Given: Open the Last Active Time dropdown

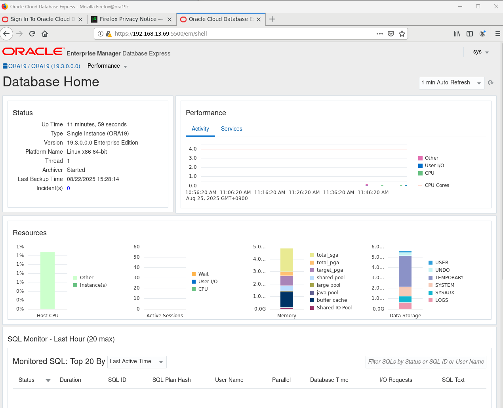Looking at the screenshot, I should click(x=137, y=362).
